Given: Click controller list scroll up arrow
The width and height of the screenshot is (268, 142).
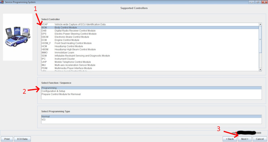Looking at the screenshot, I should pos(260,24).
